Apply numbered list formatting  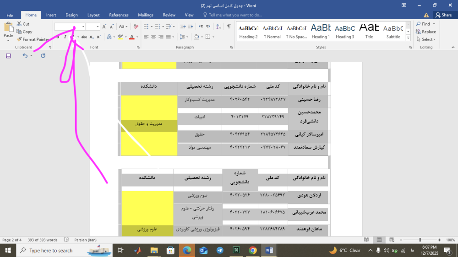coord(158,27)
